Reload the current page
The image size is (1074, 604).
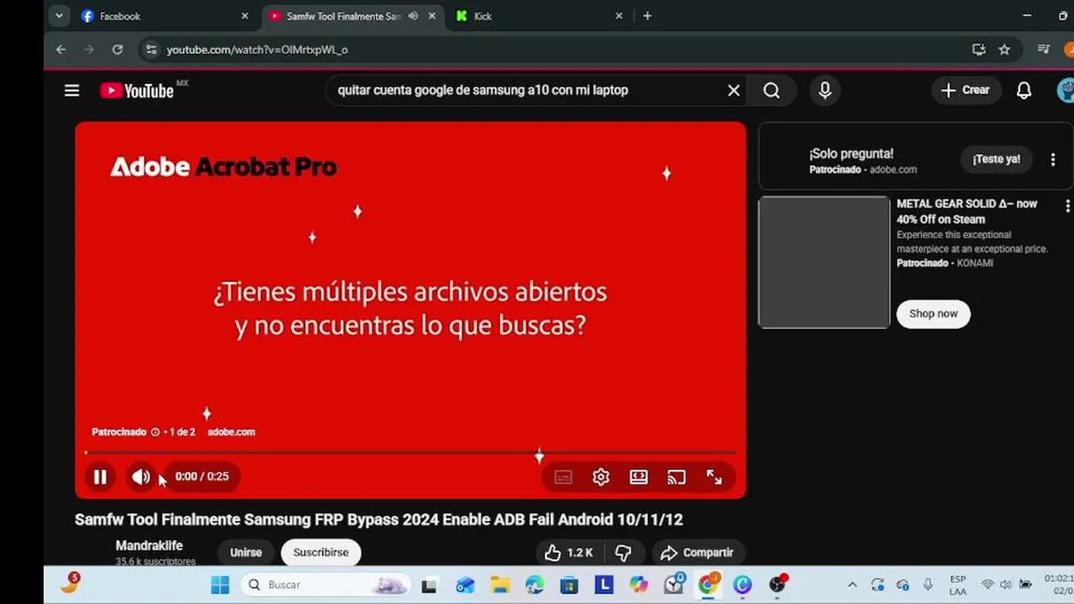(x=117, y=49)
